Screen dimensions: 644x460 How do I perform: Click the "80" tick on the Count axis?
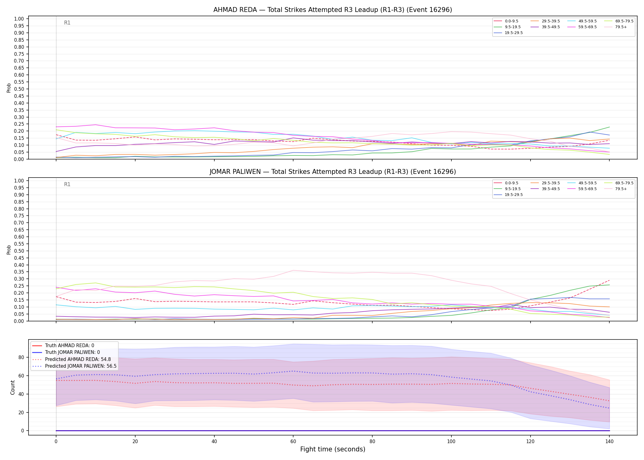pos(21,357)
